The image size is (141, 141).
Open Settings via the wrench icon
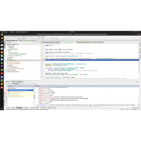(x=54, y=38)
